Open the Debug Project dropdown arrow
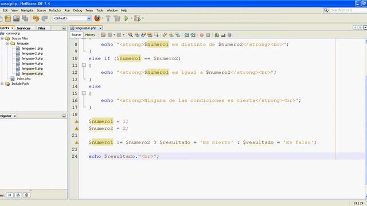367x206 pixels. point(143,18)
